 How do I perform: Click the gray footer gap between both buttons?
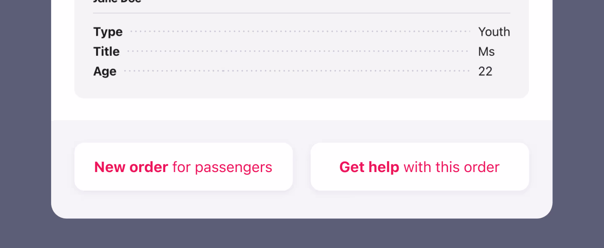pos(302,167)
